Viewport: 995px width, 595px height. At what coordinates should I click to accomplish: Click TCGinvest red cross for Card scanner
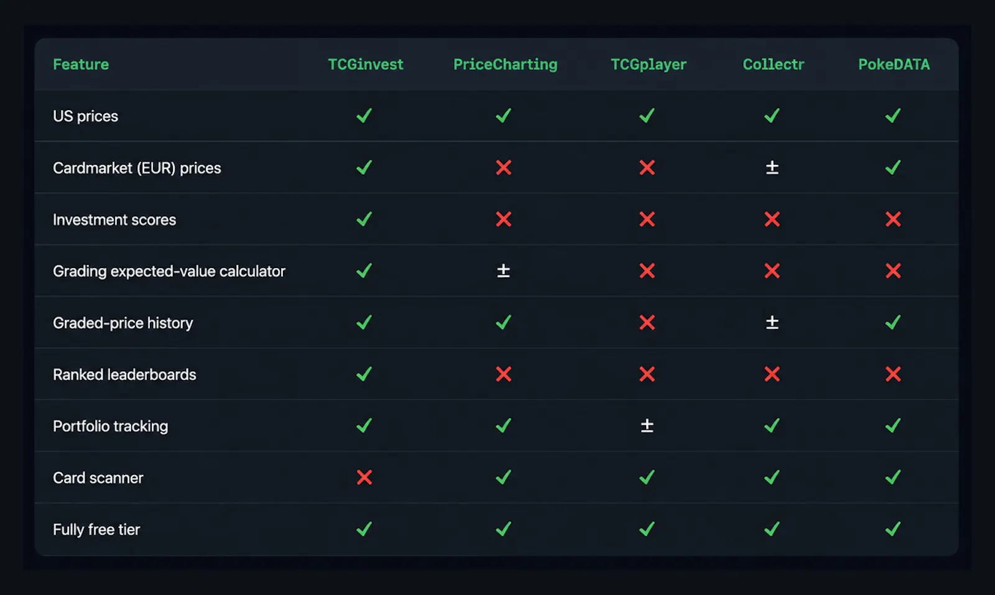click(x=364, y=477)
